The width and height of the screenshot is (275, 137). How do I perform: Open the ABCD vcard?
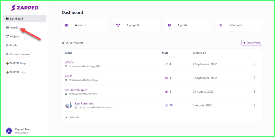[68, 76]
